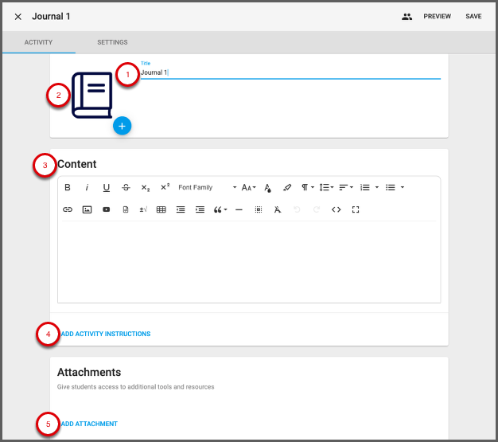Click Add Activity Instructions link

click(105, 334)
